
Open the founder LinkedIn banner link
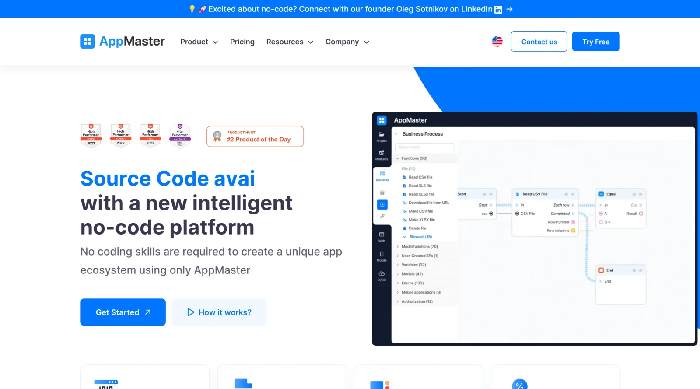pos(350,9)
